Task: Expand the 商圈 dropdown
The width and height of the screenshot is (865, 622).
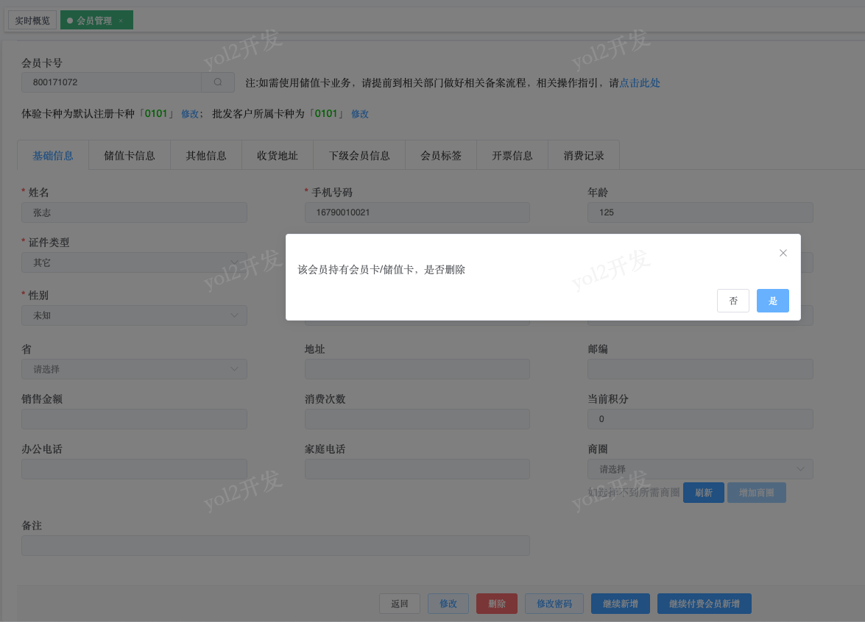Action: pos(700,469)
